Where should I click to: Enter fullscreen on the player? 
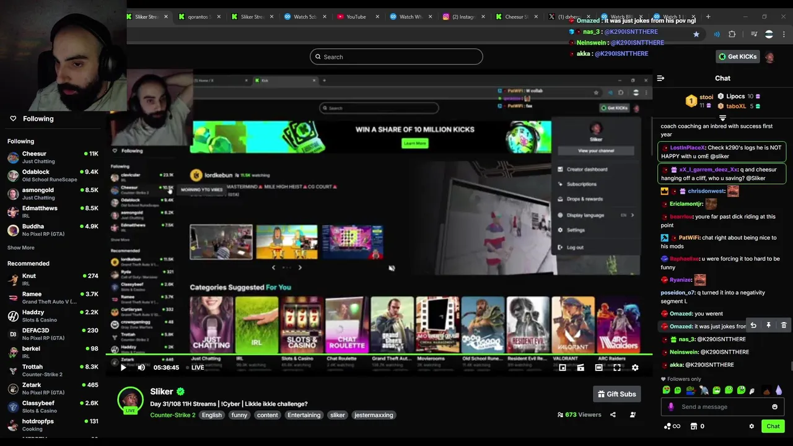tap(617, 367)
